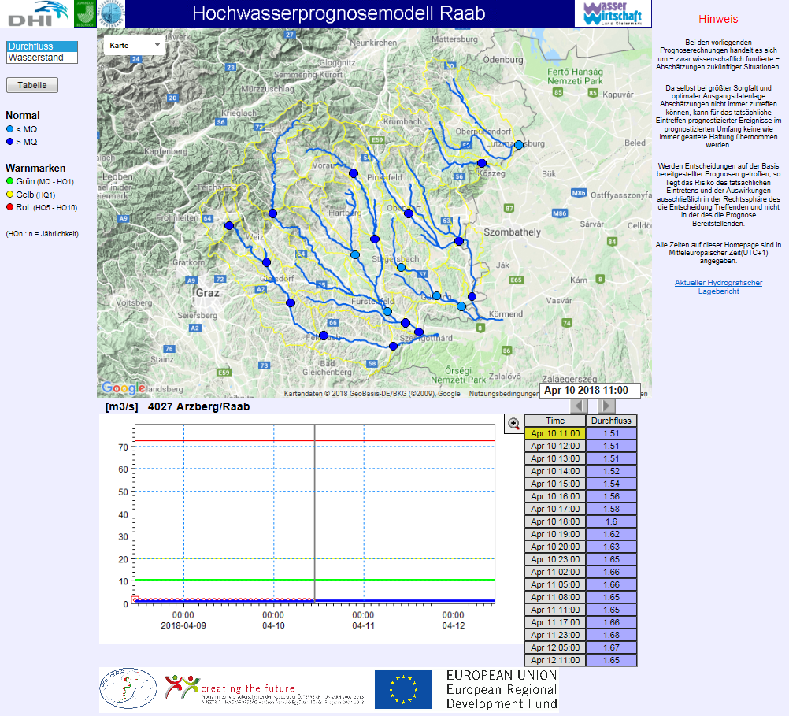This screenshot has width=789, height=716.
Task: Select the Apr 12 11:00 time cell
Action: (555, 660)
